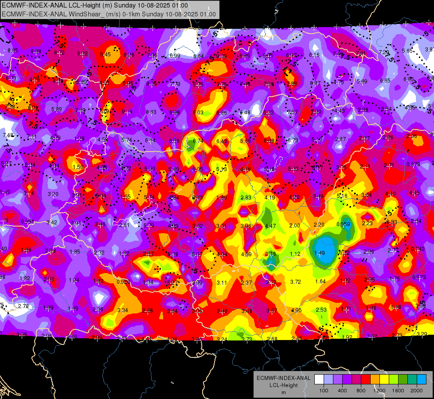The width and height of the screenshot is (434, 399).
Task: Click the grid value 0.959
Action: (343, 224)
